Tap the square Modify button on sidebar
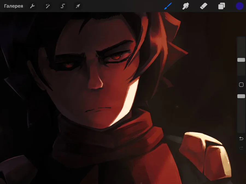 [x=241, y=85]
